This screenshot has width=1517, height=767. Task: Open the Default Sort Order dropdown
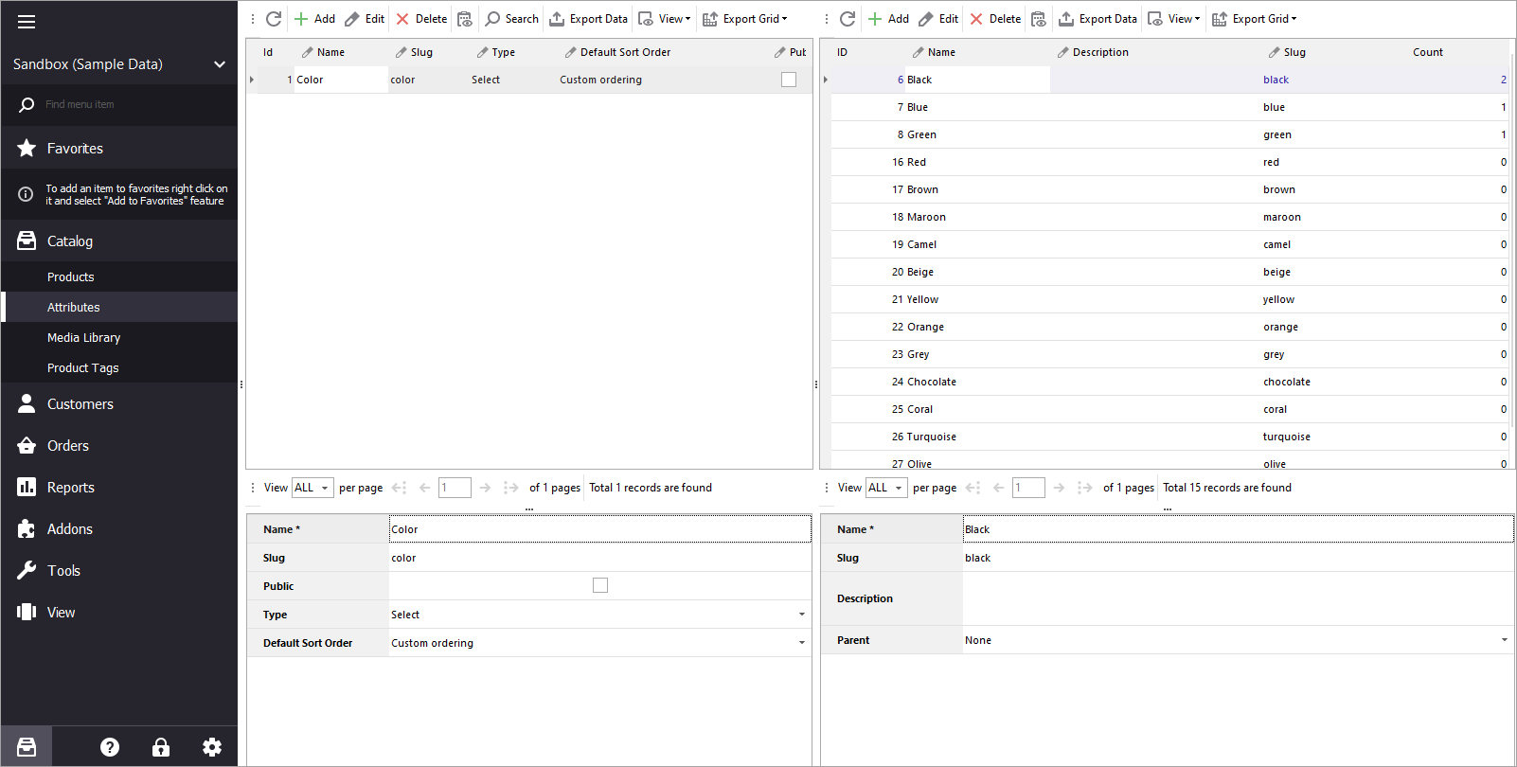click(x=801, y=643)
